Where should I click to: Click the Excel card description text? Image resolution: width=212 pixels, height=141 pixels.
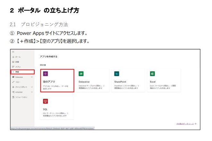coord(163,87)
